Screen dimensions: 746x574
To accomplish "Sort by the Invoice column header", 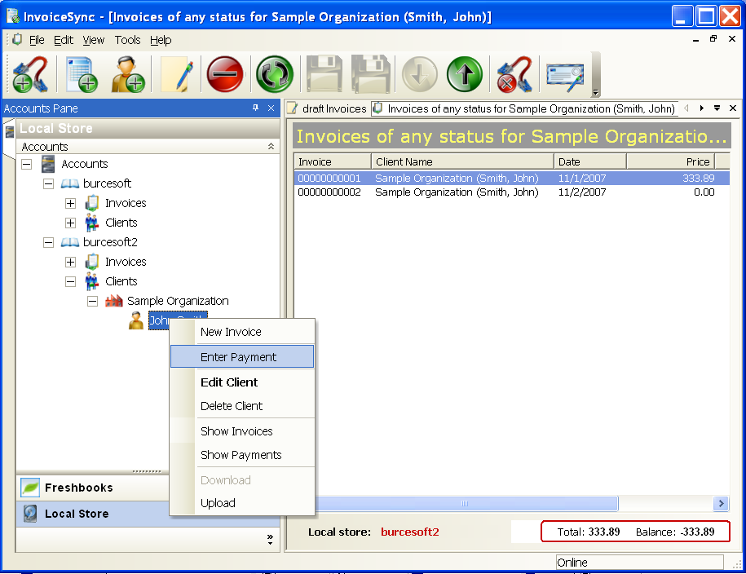I will point(333,161).
